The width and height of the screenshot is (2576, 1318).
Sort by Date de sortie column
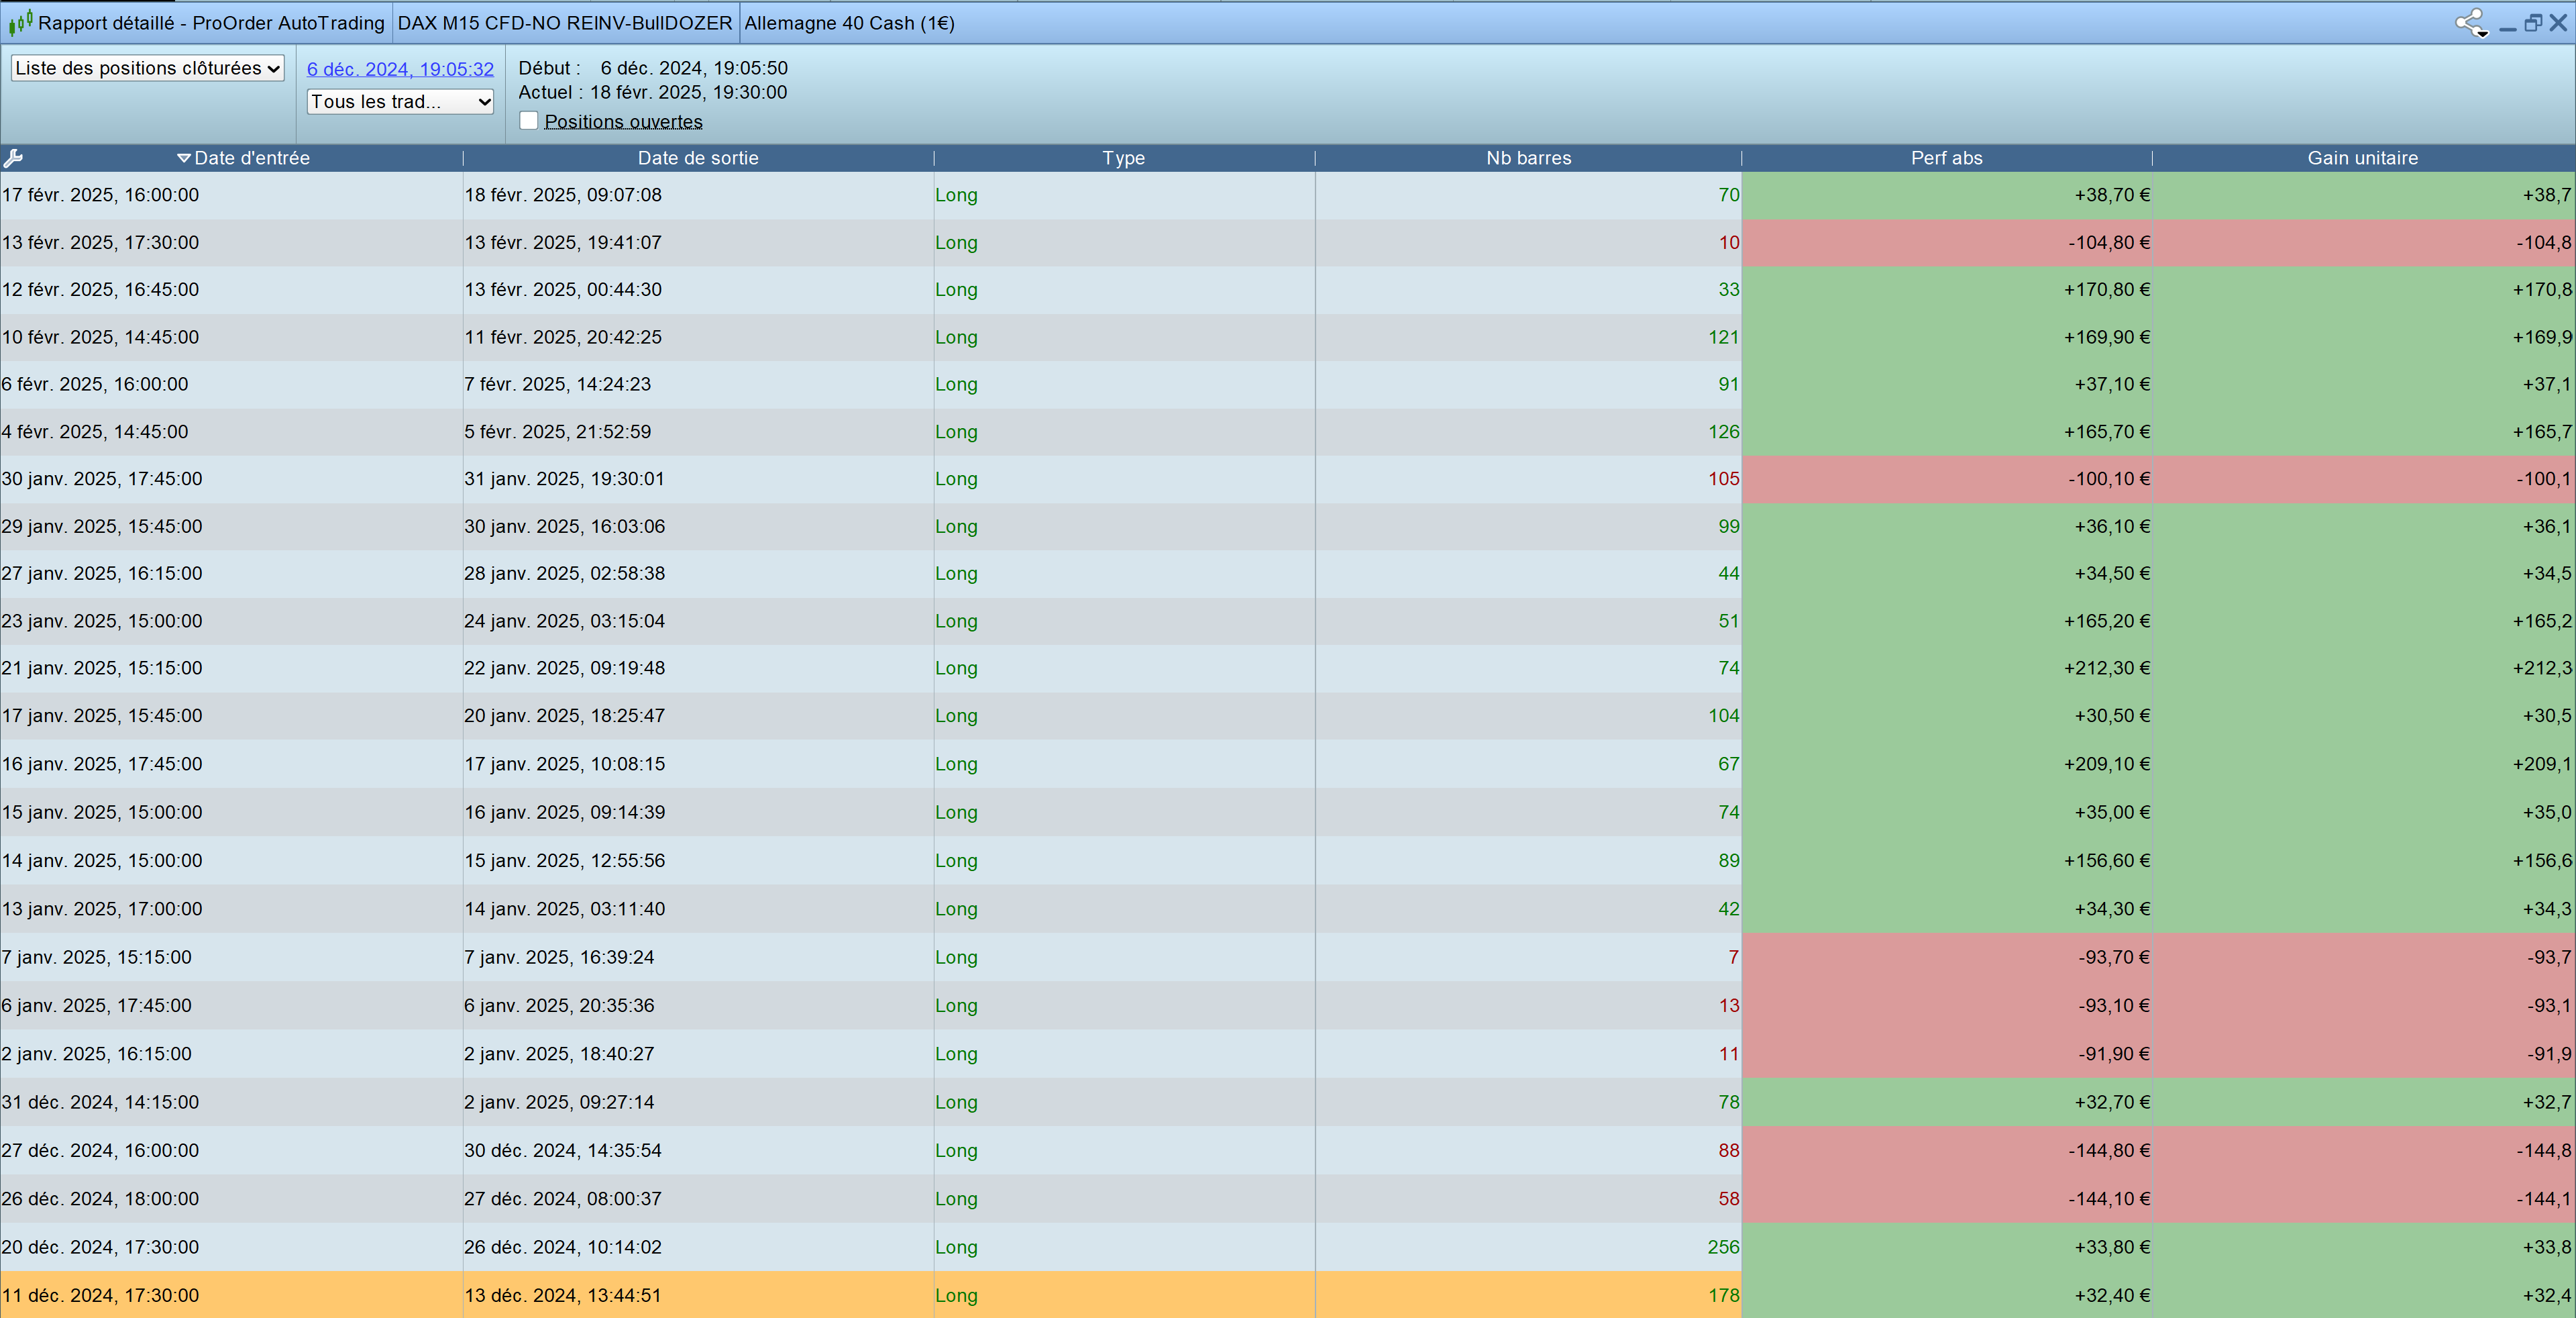pyautogui.click(x=698, y=158)
